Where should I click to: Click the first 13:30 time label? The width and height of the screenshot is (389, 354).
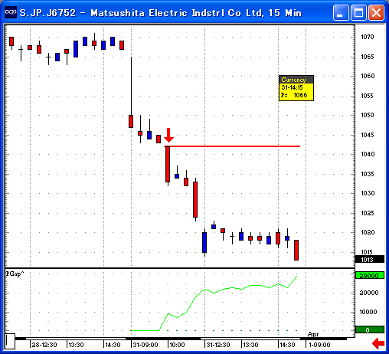click(76, 345)
